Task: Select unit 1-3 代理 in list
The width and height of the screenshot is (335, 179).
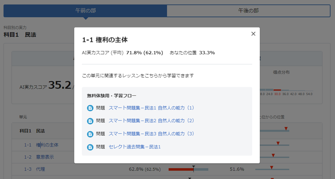Action: click(x=34, y=169)
